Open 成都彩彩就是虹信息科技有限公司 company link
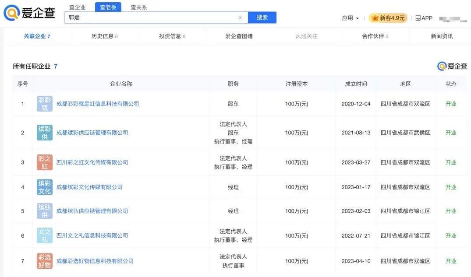The width and height of the screenshot is (471, 277). click(x=98, y=104)
